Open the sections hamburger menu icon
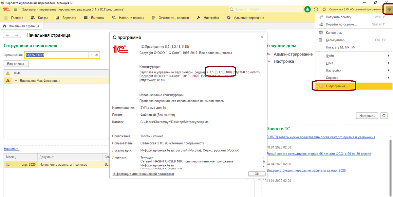Screen dimensions: 393x197 coord(15,9)
